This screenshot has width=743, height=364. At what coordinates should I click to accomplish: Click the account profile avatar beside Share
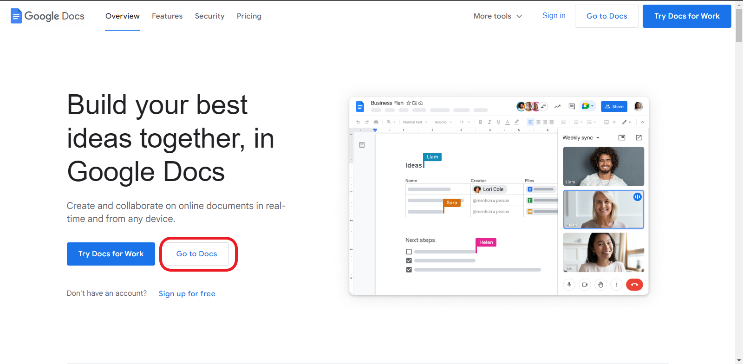pyautogui.click(x=639, y=106)
